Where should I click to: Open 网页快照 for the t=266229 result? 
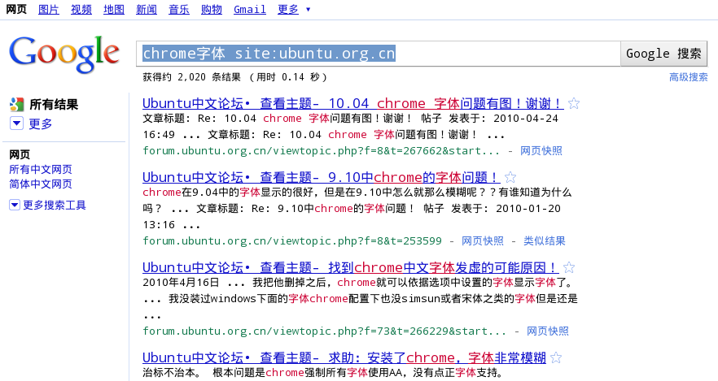click(547, 331)
